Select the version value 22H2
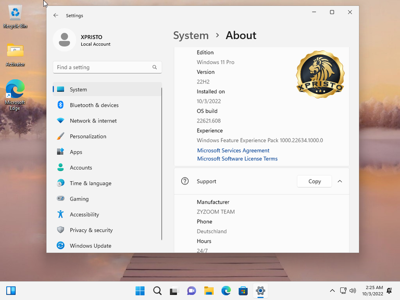 coord(203,82)
